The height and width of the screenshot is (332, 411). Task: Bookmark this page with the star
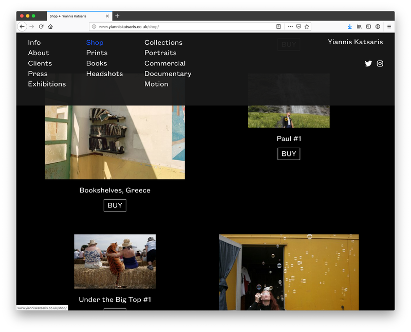[x=307, y=27]
